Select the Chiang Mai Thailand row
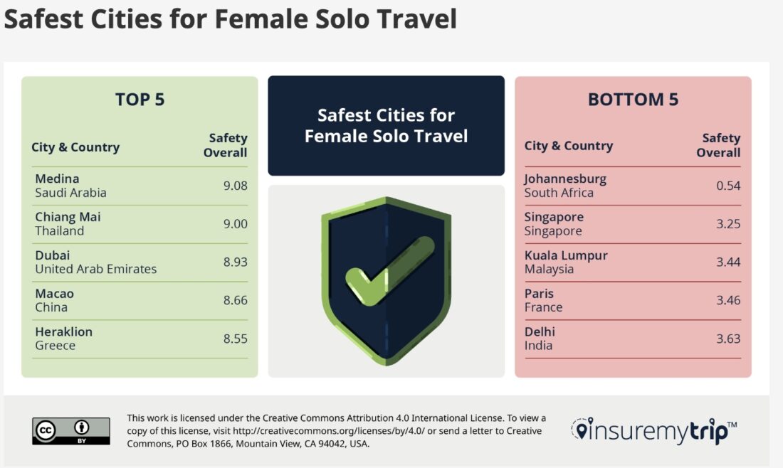 [x=140, y=224]
